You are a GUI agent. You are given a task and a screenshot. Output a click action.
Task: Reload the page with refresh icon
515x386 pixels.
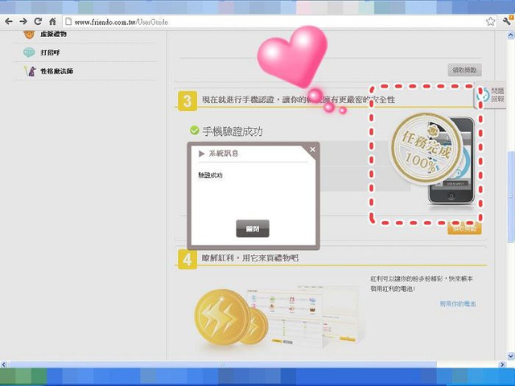pos(38,22)
